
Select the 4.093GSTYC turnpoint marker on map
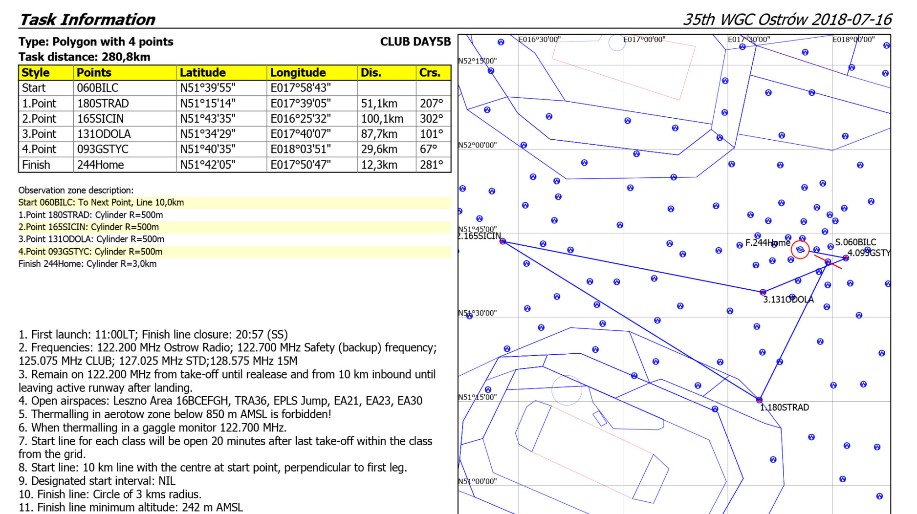pyautogui.click(x=846, y=258)
